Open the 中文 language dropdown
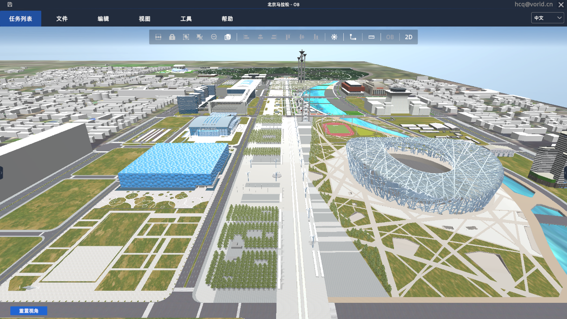This screenshot has height=319, width=567. pos(547,18)
